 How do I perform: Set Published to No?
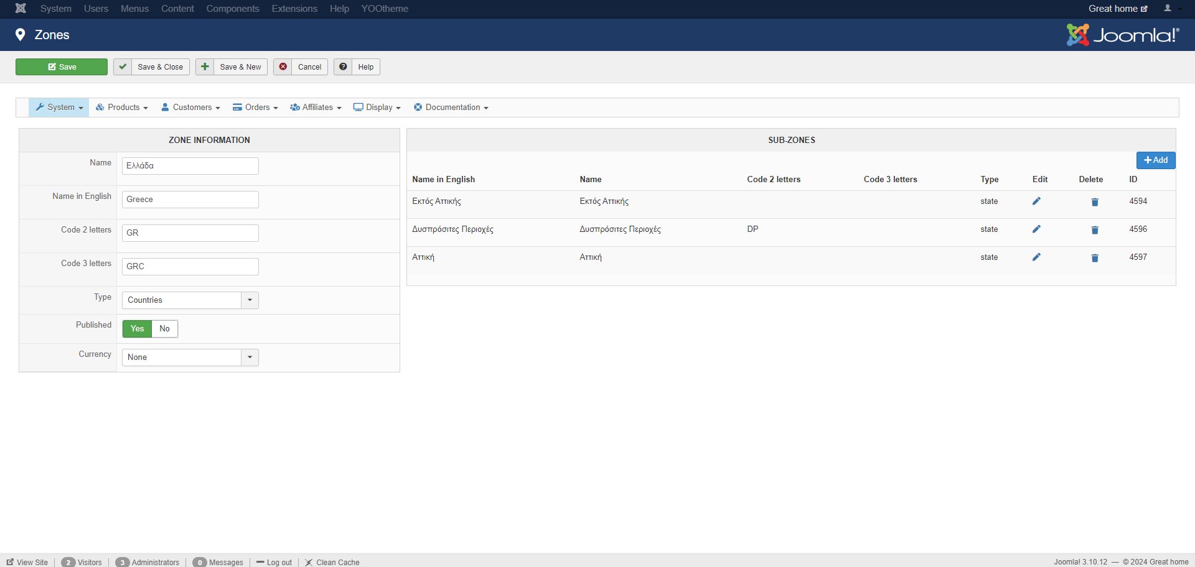[164, 329]
